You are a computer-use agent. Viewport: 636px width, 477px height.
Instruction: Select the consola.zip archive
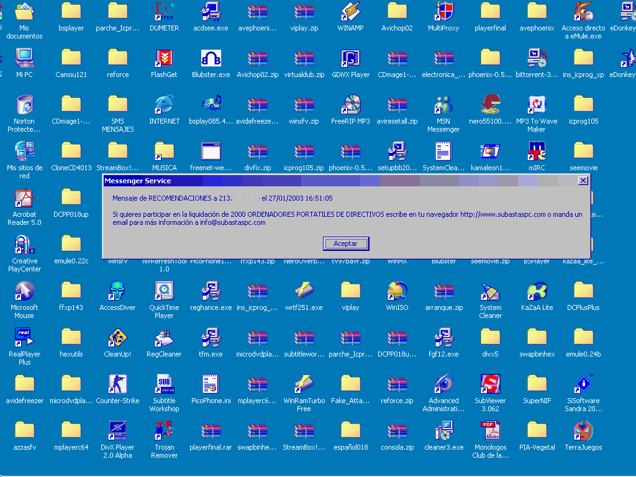[397, 431]
